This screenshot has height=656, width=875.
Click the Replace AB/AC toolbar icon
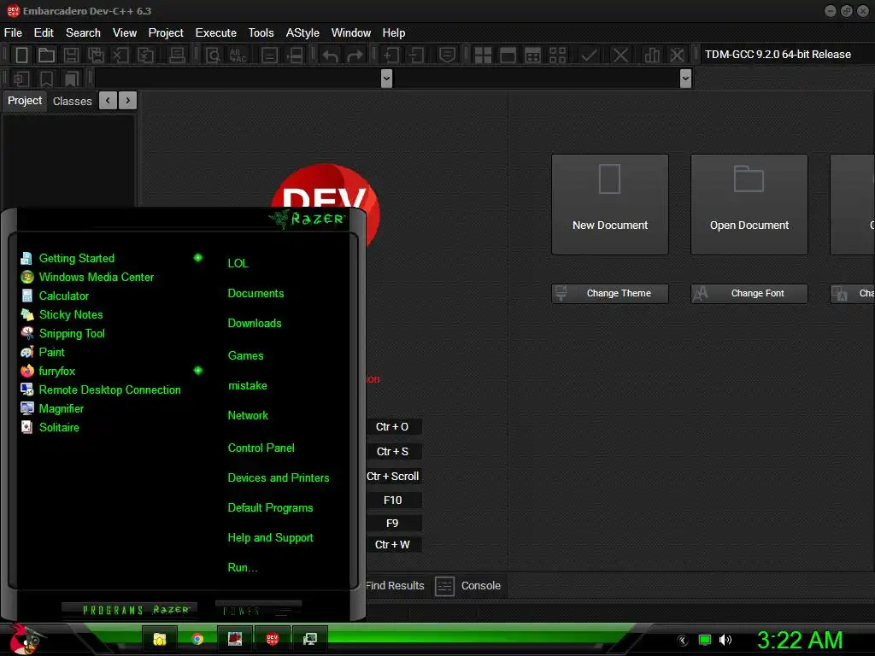coord(238,56)
